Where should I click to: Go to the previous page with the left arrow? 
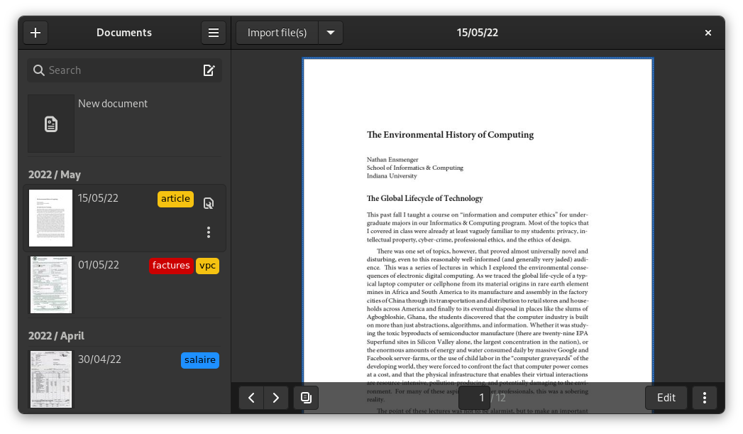click(x=251, y=398)
